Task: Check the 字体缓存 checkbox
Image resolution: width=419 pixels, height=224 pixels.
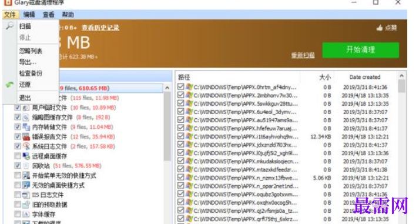Action: click(x=18, y=215)
